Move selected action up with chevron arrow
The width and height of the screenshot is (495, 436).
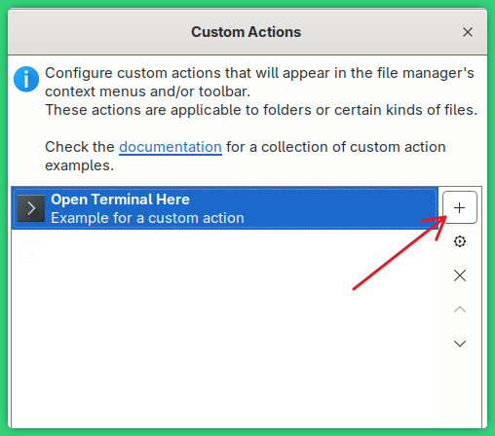coord(460,309)
